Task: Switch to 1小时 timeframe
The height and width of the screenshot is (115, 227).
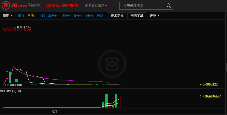Action: click(x=41, y=16)
